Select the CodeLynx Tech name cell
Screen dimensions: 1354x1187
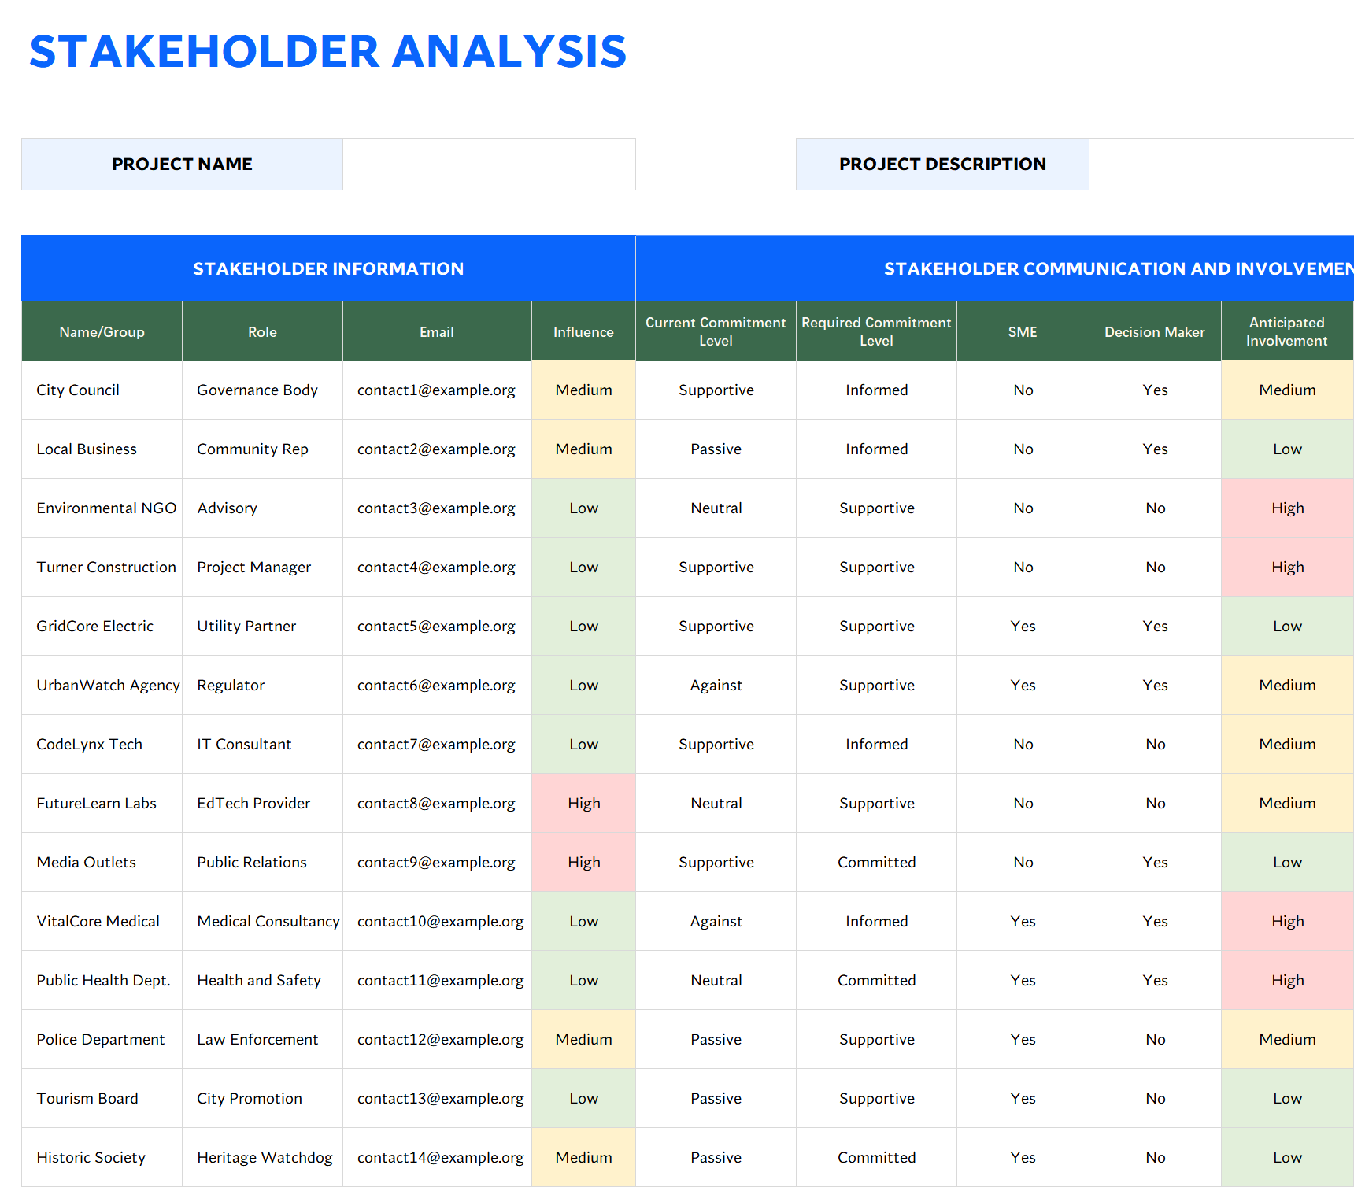(x=102, y=744)
